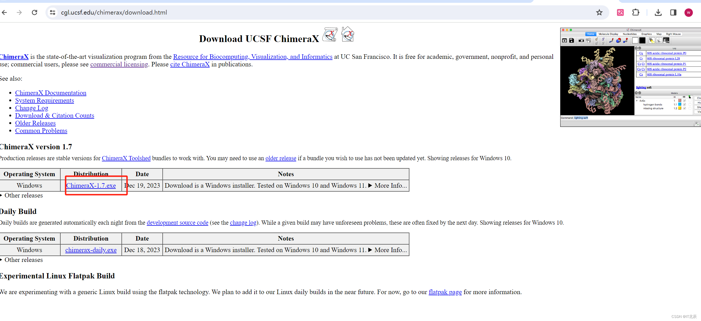Open the older release link

click(281, 158)
